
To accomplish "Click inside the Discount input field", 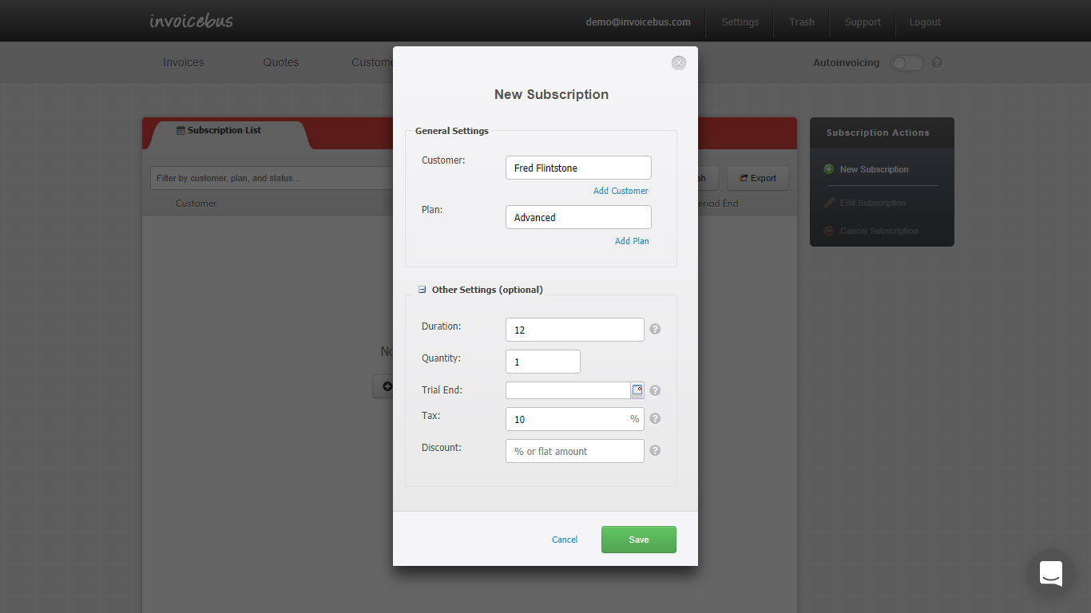I will tap(574, 450).
